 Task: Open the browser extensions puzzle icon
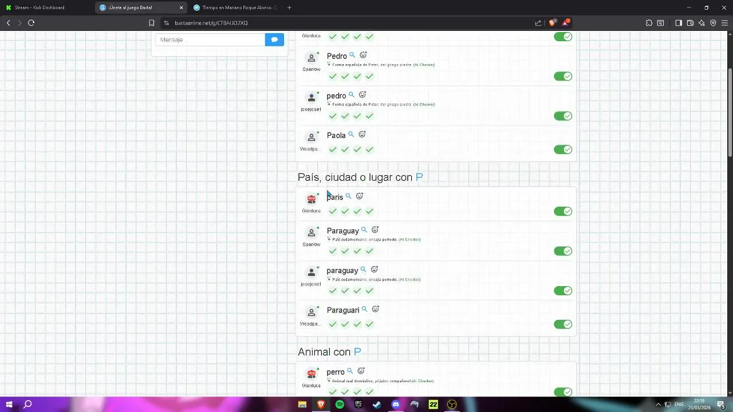[649, 23]
